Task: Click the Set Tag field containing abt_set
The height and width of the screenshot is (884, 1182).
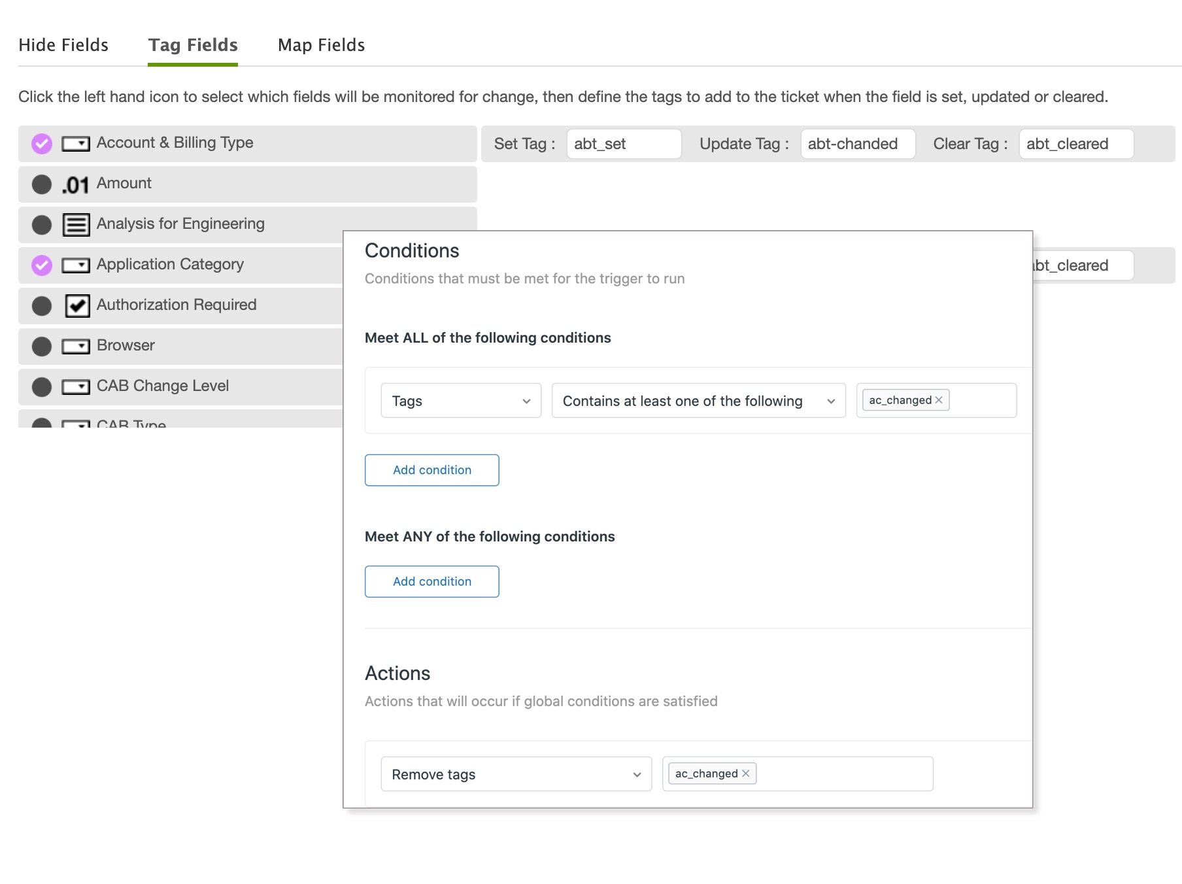Action: click(624, 144)
